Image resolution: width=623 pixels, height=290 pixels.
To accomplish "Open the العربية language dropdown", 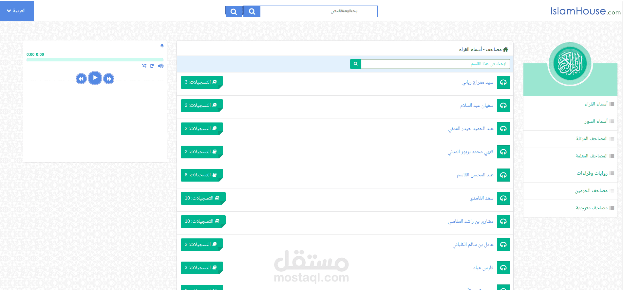I will click(x=16, y=11).
